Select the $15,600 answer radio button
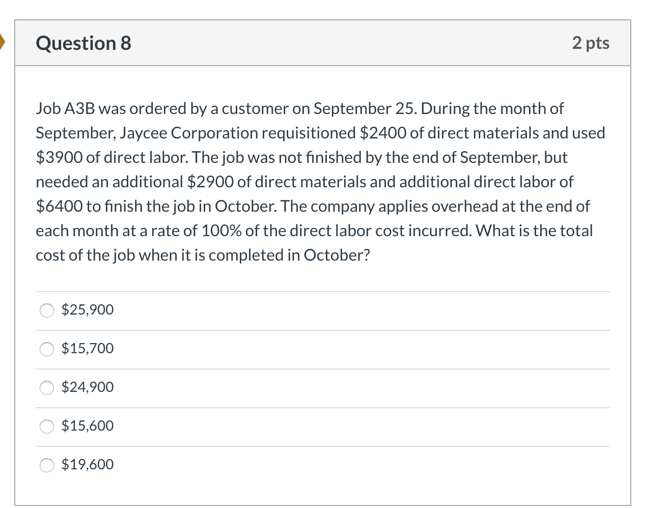 [x=46, y=427]
